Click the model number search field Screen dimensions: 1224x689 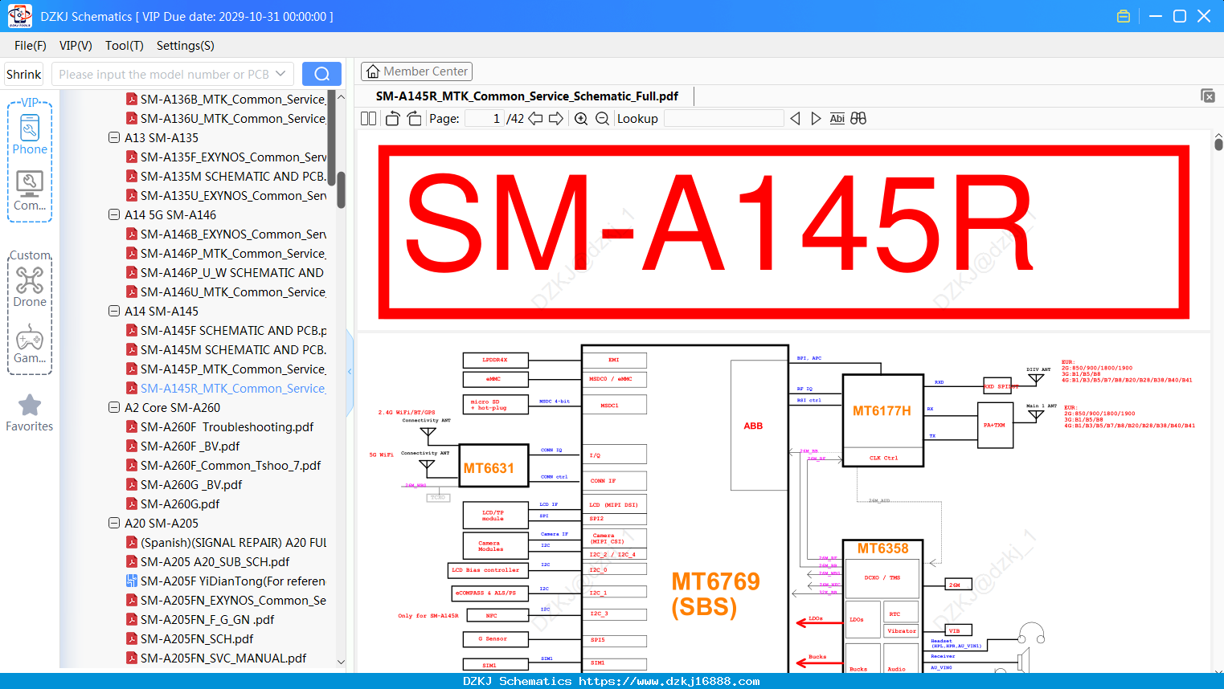pos(165,74)
